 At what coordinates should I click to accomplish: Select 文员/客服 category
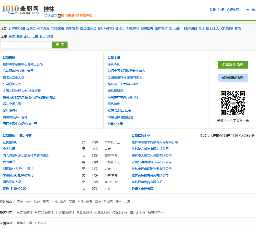click(x=58, y=29)
